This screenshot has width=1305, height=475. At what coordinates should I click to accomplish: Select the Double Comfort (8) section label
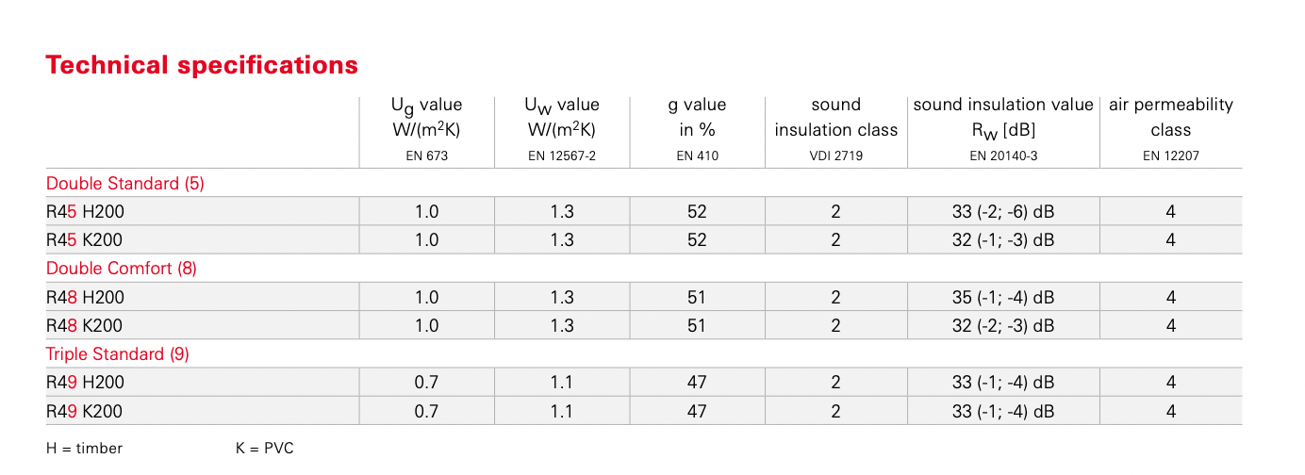tap(122, 269)
